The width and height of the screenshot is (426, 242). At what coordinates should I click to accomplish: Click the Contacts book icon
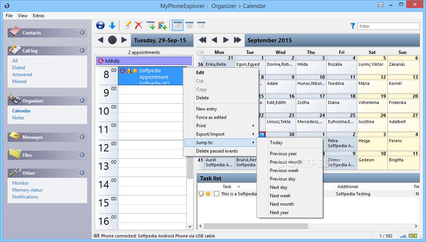click(x=15, y=31)
